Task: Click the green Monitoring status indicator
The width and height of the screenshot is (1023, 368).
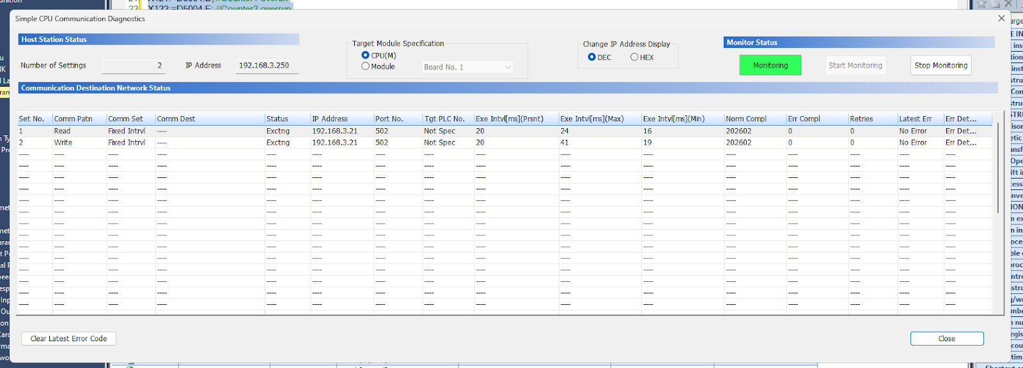Action: coord(770,65)
